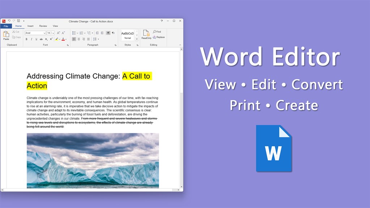Viewport: 370px width, 208px height.
Task: Click the scroll right arrow at the bottom
Action: click(x=178, y=190)
